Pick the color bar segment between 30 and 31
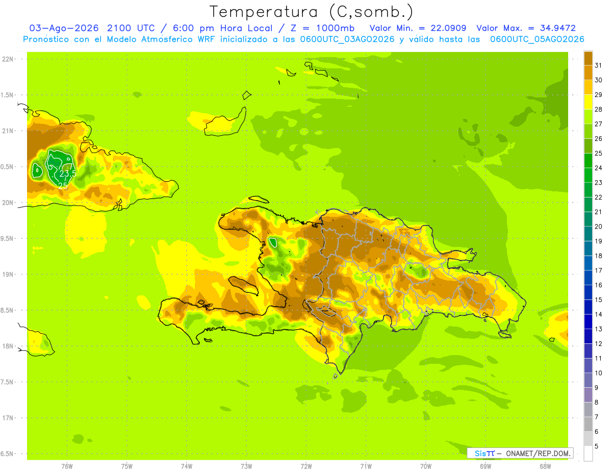The height and width of the screenshot is (473, 612). tap(588, 72)
